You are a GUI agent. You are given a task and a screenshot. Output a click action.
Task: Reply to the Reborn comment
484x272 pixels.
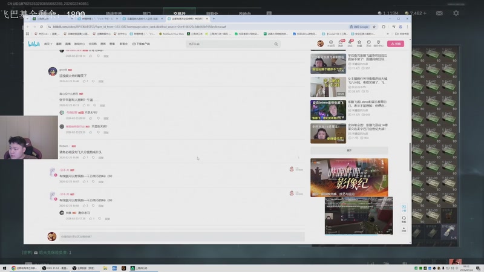pos(101,158)
